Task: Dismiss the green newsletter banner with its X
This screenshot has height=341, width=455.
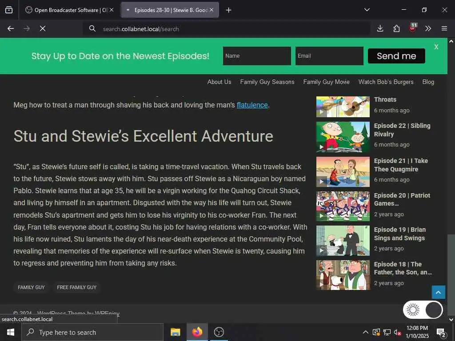Action: 436,47
